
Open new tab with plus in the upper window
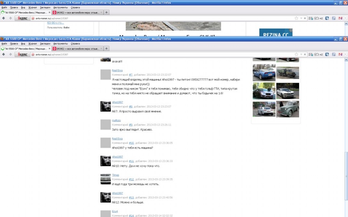pos(106,12)
